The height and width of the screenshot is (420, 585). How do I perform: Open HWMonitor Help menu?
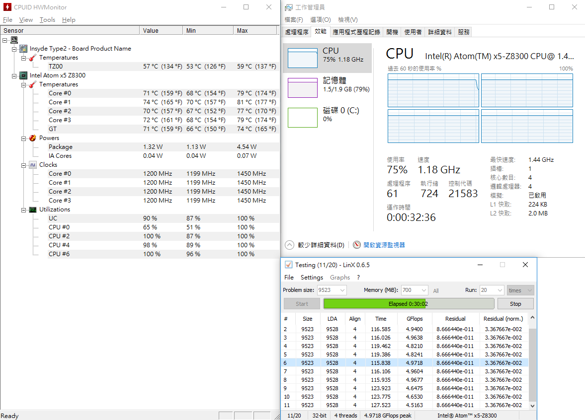[x=69, y=20]
